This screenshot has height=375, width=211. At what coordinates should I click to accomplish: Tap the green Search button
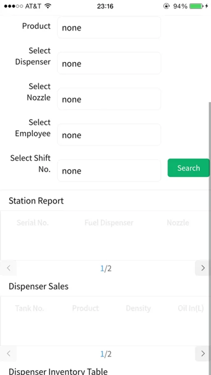click(189, 168)
